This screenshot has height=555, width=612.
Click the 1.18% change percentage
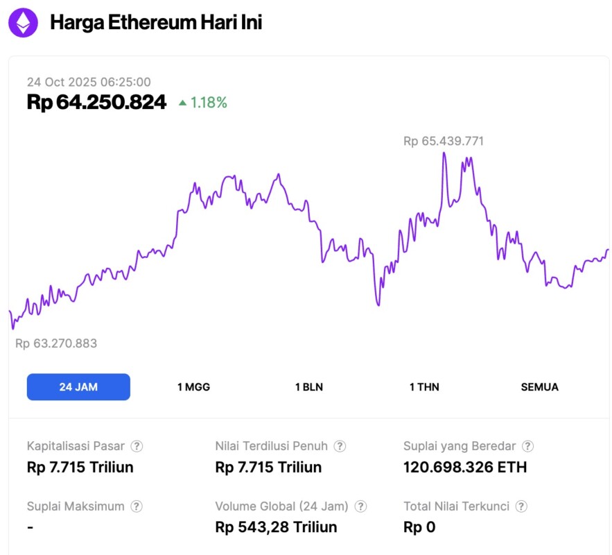209,103
